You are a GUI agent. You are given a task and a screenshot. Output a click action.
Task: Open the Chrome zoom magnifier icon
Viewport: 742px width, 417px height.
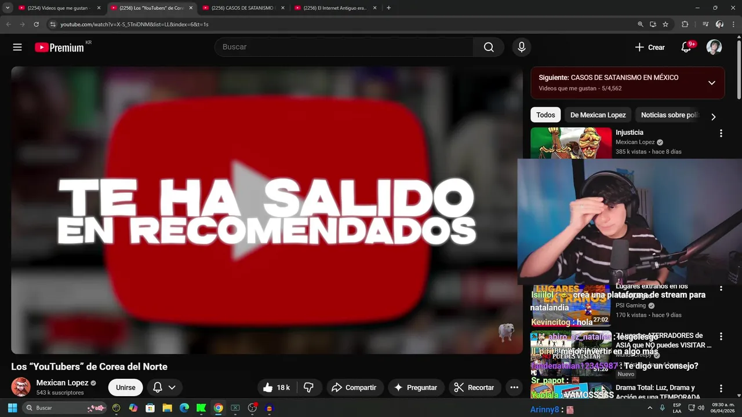tap(641, 24)
